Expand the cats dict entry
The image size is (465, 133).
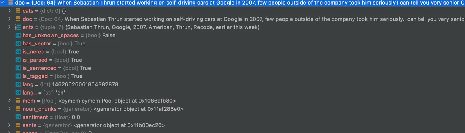10,11
